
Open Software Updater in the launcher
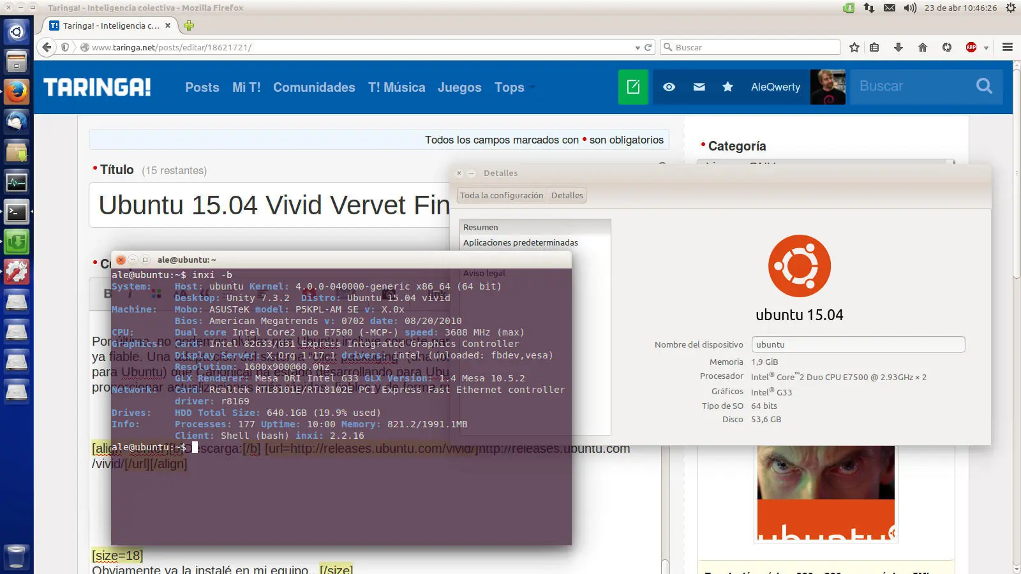click(17, 242)
